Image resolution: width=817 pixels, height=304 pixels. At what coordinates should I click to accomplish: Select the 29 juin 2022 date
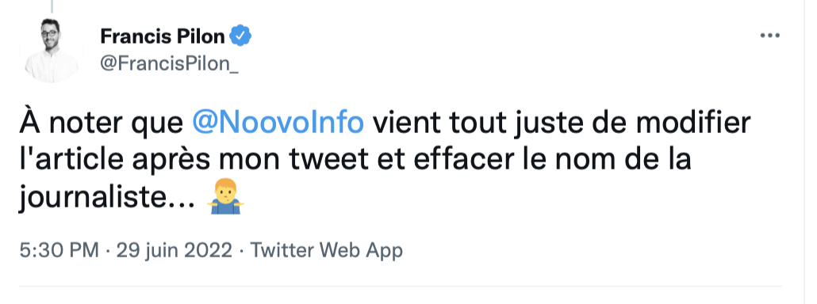(174, 251)
